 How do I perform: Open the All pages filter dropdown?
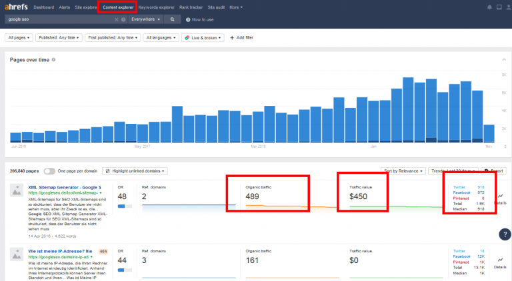click(x=19, y=38)
